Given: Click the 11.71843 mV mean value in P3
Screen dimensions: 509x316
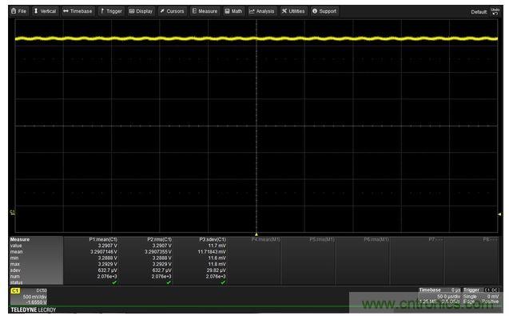Looking at the screenshot, I should click(212, 252).
